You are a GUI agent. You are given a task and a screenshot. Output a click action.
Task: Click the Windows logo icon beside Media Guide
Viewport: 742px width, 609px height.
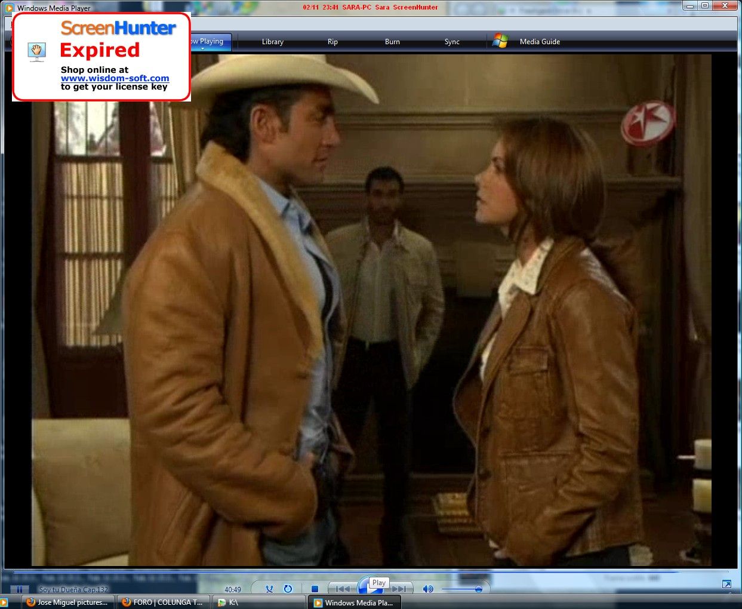click(x=500, y=41)
